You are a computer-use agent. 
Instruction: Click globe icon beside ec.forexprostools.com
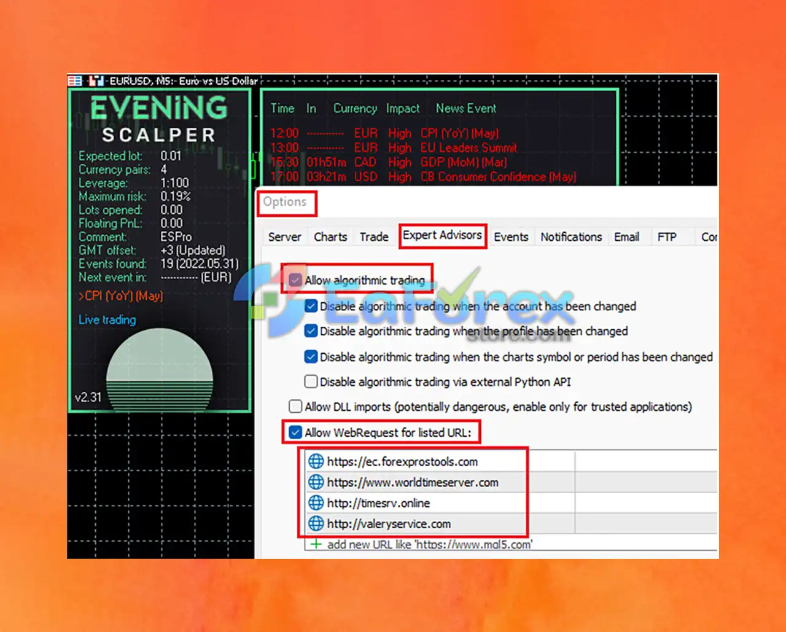coord(316,461)
